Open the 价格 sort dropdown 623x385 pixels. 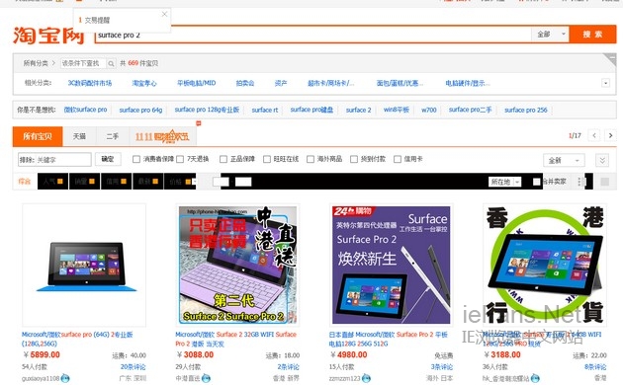[x=181, y=182]
